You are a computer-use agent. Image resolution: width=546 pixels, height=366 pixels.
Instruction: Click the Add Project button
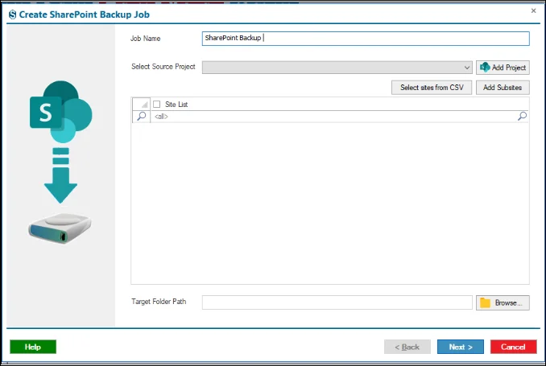point(503,68)
